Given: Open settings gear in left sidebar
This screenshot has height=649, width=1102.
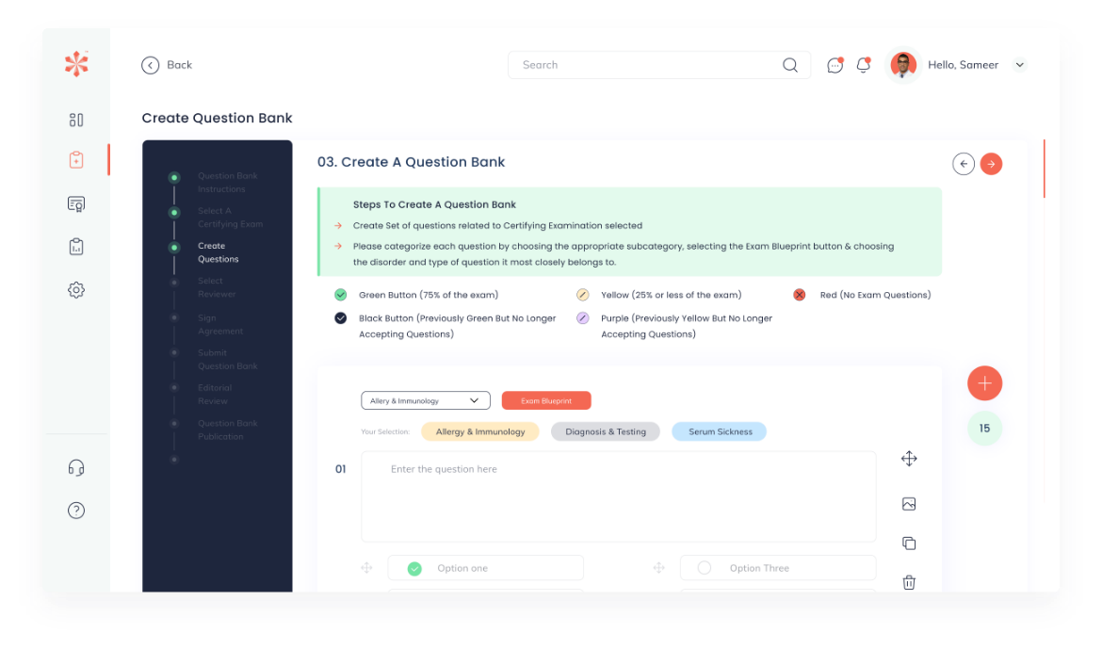Looking at the screenshot, I should [76, 290].
